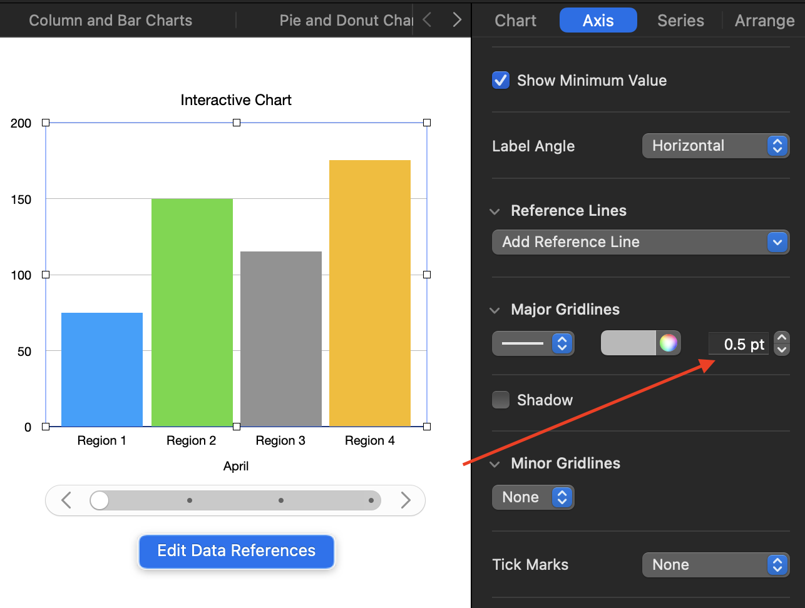Uncheck Show Minimum Value checkbox

(501, 81)
